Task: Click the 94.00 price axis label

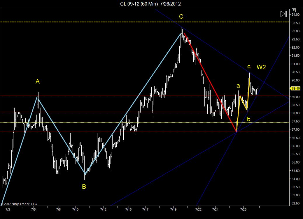Action: (296, 15)
